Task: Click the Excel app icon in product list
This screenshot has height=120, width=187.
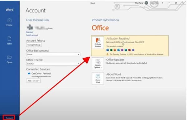Action: [x=111, y=50]
